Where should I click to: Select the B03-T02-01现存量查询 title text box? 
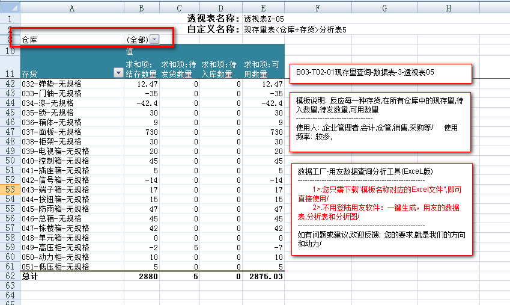click(x=380, y=72)
